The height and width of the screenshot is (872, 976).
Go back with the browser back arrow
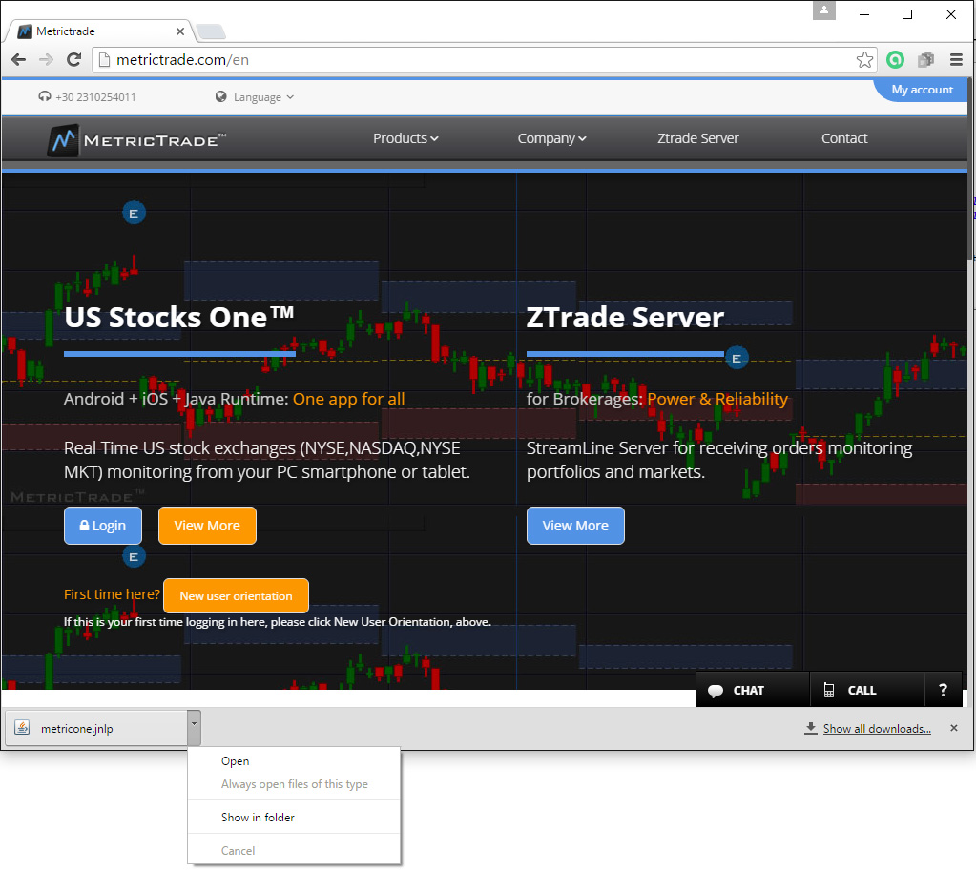point(19,60)
